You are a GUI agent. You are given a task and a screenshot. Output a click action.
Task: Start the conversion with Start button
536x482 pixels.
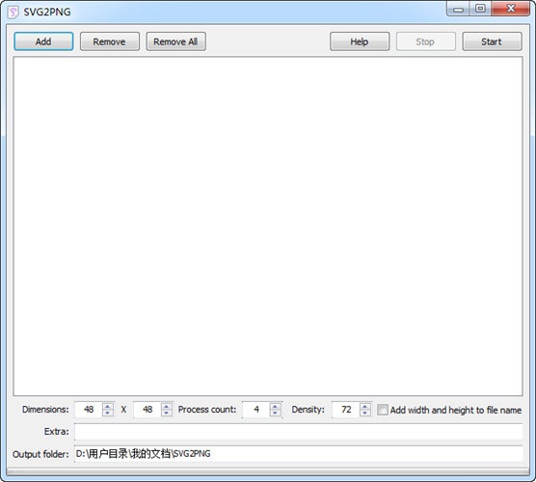[492, 41]
